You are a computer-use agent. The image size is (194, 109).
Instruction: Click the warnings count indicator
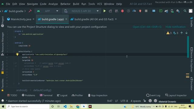coord(169,33)
